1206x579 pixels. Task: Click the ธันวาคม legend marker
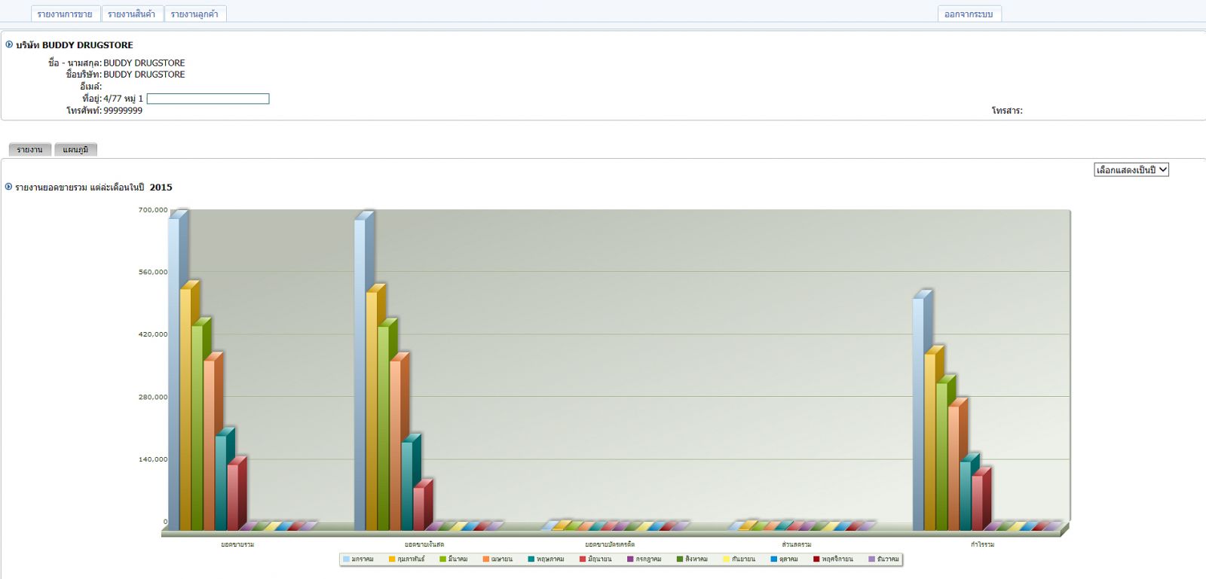click(872, 559)
